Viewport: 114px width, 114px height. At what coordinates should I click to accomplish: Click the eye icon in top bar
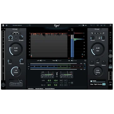(x=98, y=25)
